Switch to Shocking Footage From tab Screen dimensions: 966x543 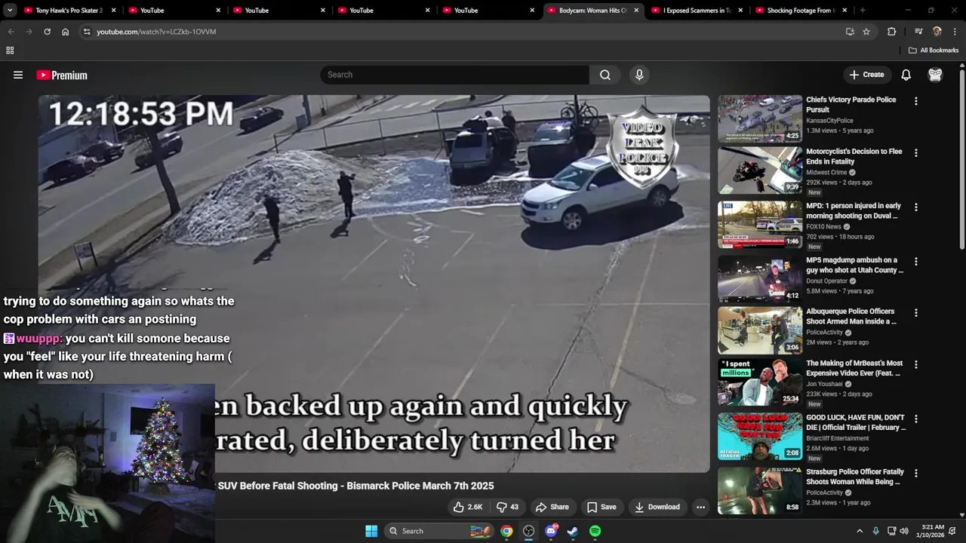click(800, 11)
